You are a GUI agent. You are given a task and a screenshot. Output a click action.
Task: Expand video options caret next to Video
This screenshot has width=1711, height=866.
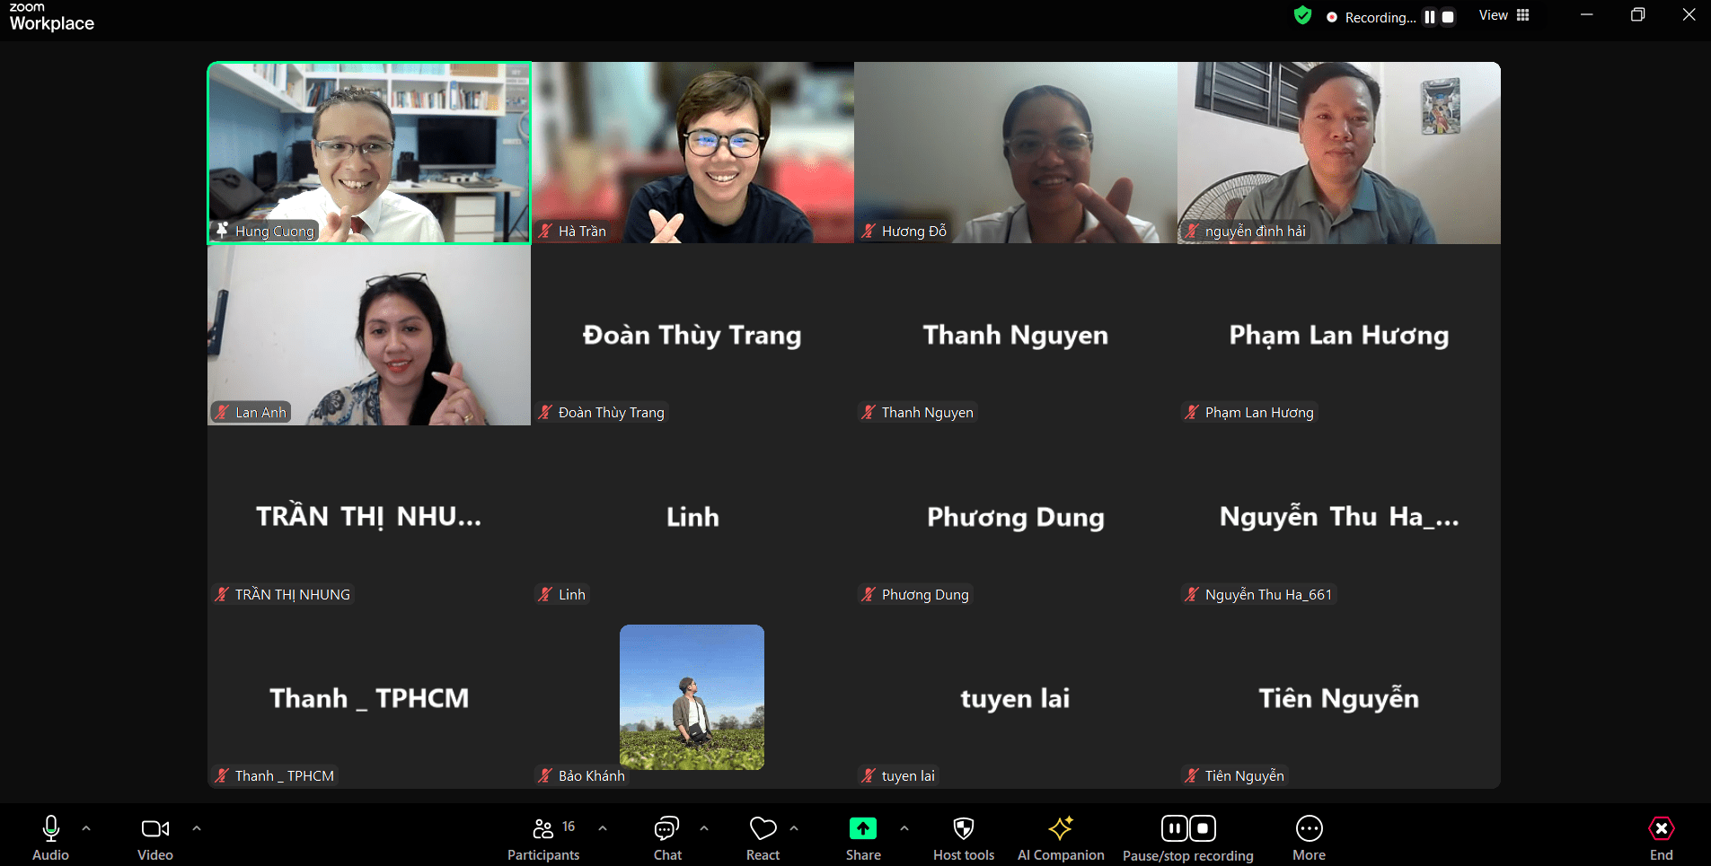(197, 828)
